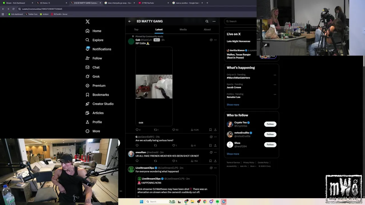Open the About tab

click(207, 30)
